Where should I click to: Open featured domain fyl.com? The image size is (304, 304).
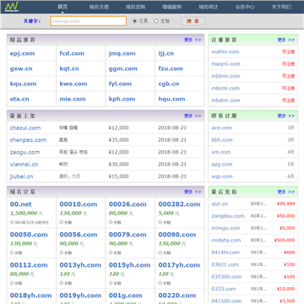pos(120,84)
